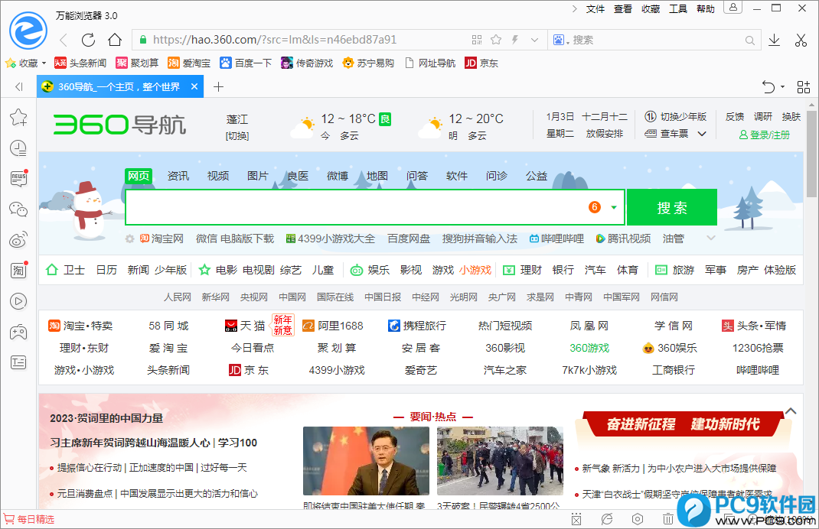Open the 腾讯视频 hot link
This screenshot has width=819, height=529.
(x=624, y=239)
